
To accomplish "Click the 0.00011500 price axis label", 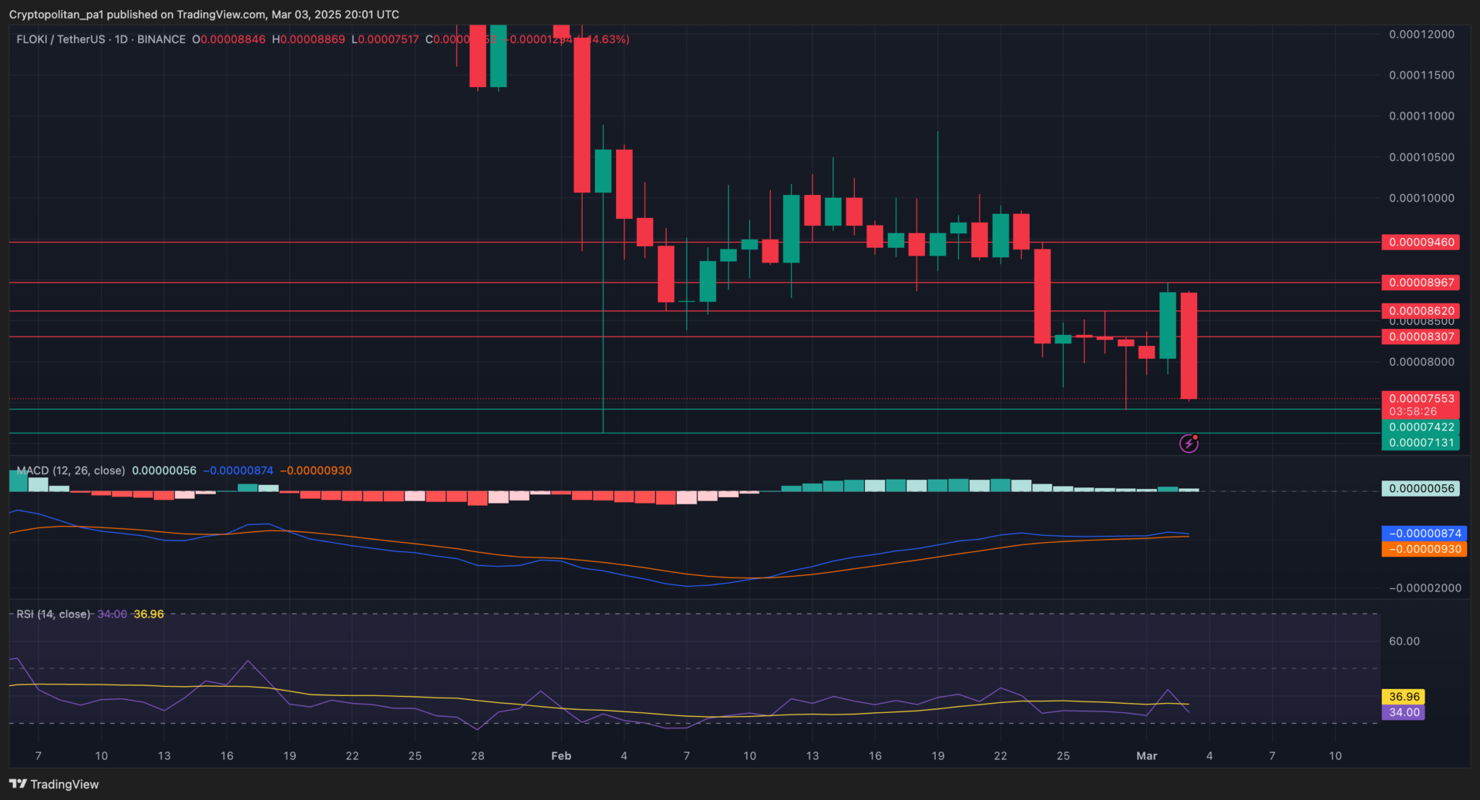I will coord(1421,75).
